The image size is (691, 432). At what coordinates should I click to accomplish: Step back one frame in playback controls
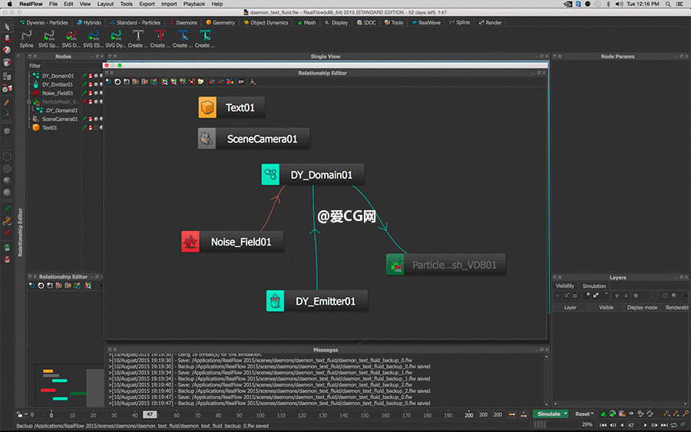[x=613, y=425]
